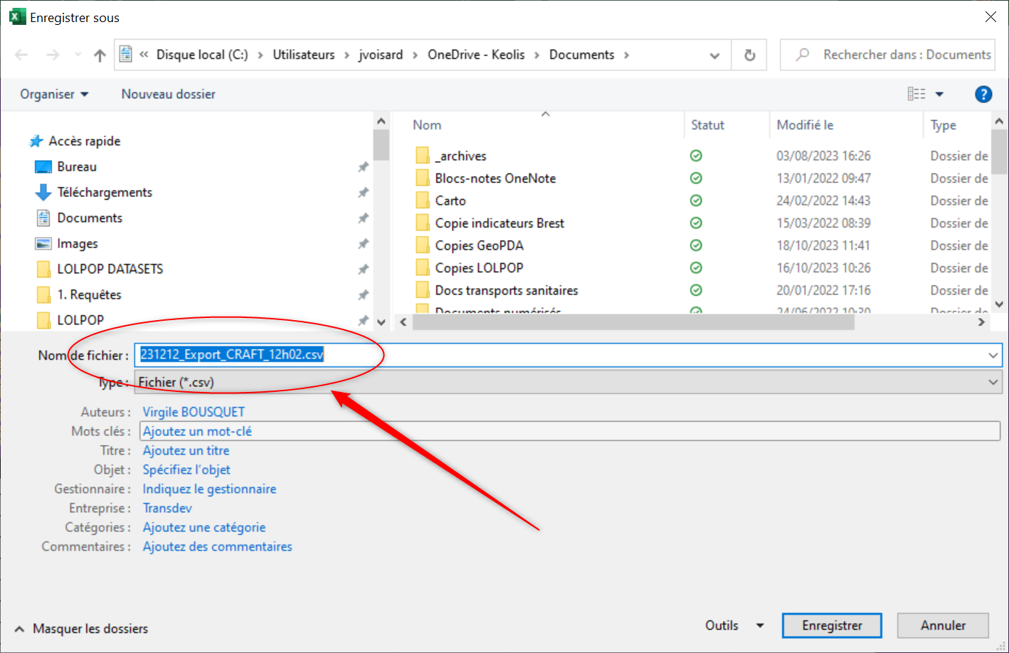Click Indiquez le gestionnaire

click(x=209, y=489)
